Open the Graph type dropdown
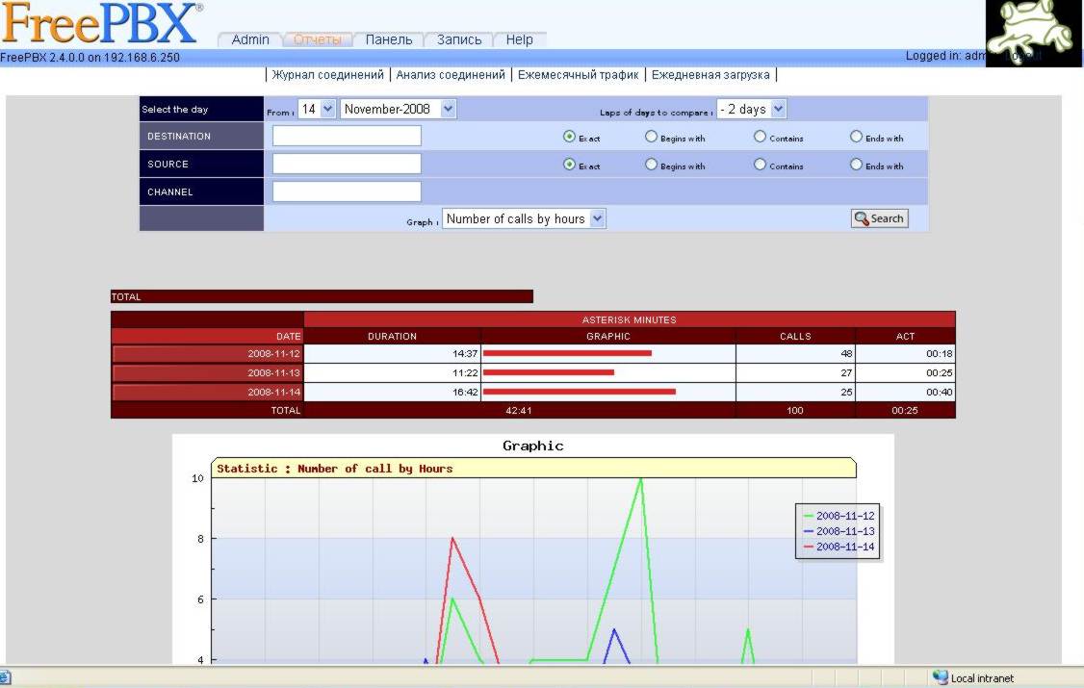The width and height of the screenshot is (1084, 688). coord(524,219)
